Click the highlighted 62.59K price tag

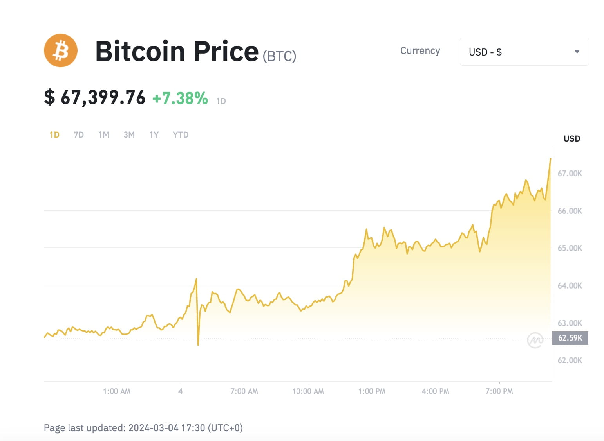click(x=570, y=338)
